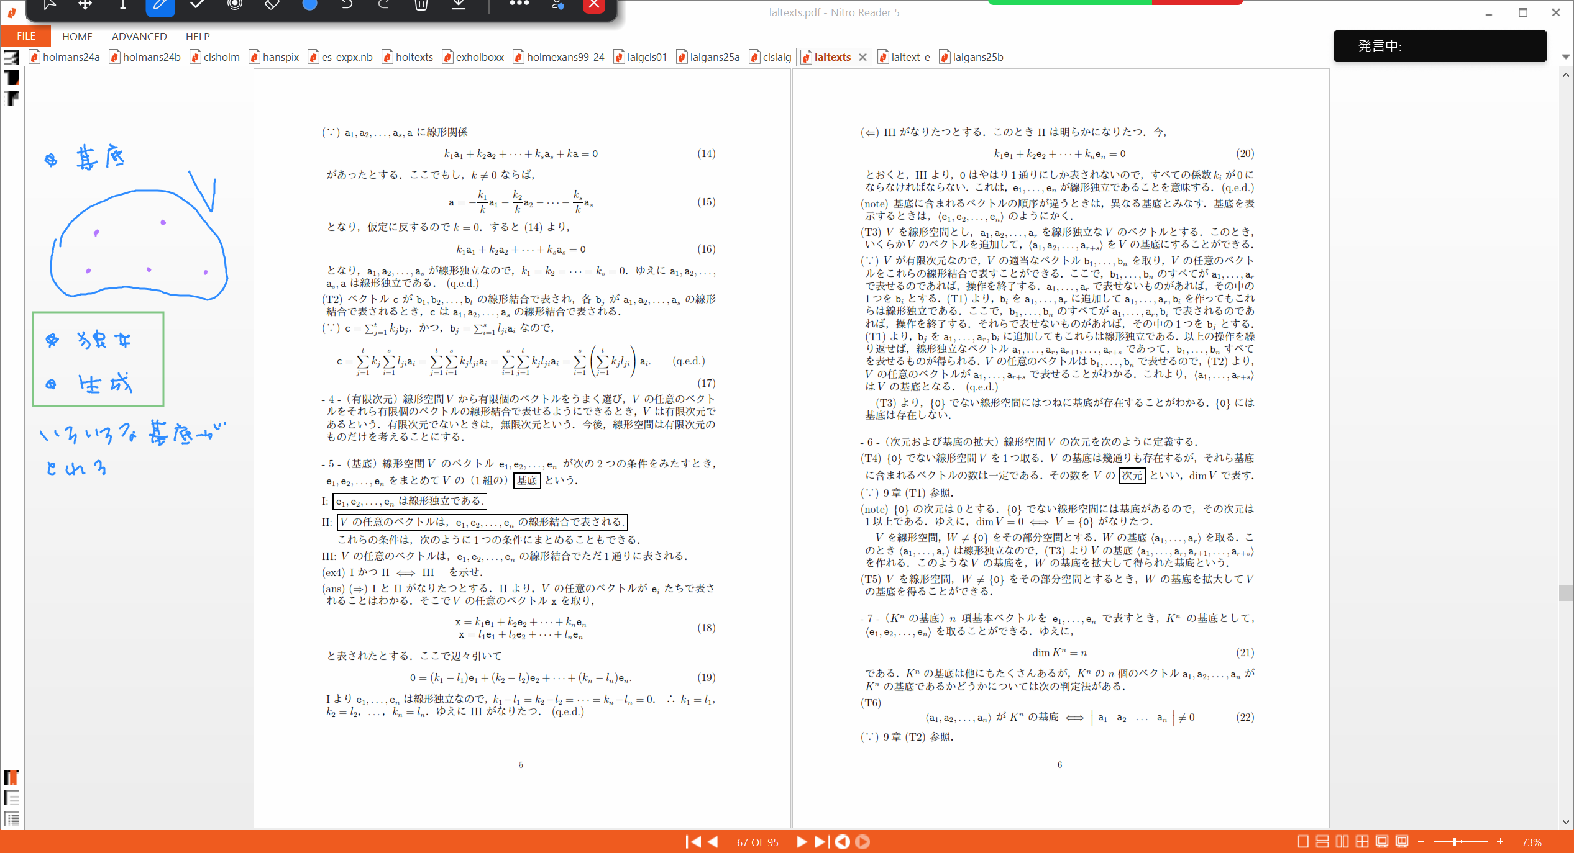Image resolution: width=1574 pixels, height=853 pixels.
Task: Switch to es-expx.nb document tab
Action: point(341,57)
